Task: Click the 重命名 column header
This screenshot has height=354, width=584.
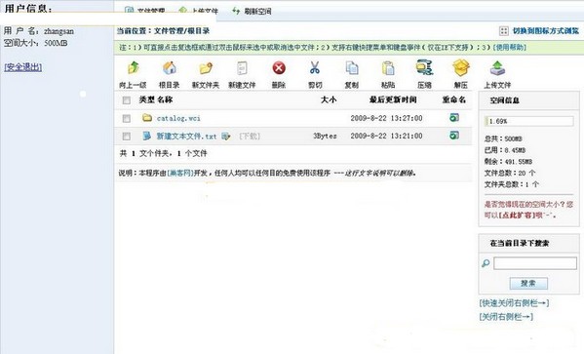Action: tap(454, 99)
